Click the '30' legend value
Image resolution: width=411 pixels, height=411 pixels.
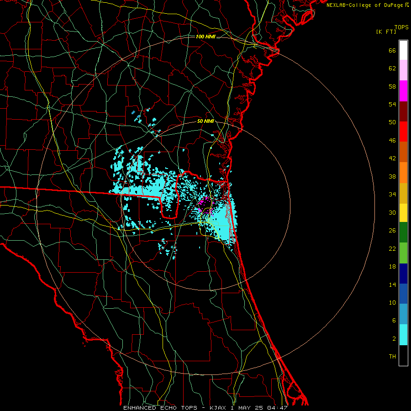(392, 212)
